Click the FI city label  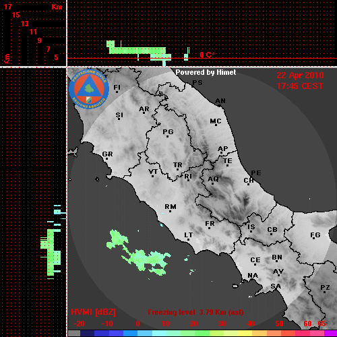tap(117, 88)
